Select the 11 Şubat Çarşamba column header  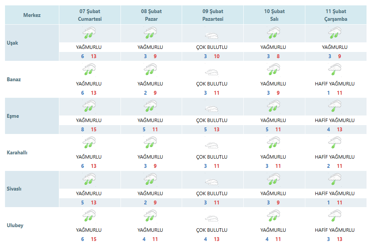pos(336,15)
